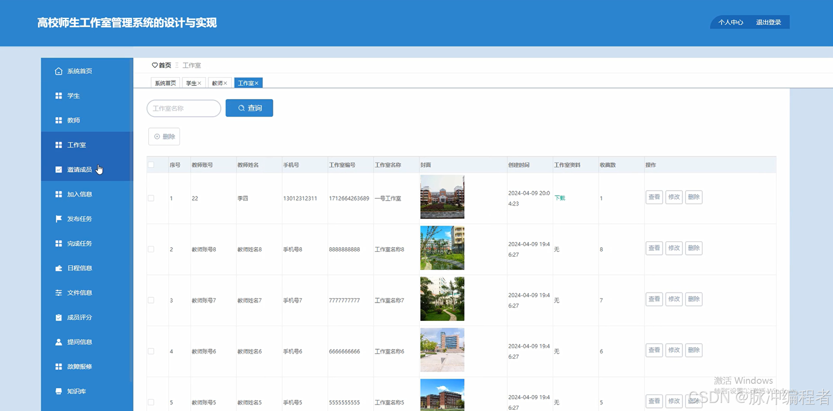The width and height of the screenshot is (833, 411).
Task: Click the grid icon next to 工作室
Action: 58,145
